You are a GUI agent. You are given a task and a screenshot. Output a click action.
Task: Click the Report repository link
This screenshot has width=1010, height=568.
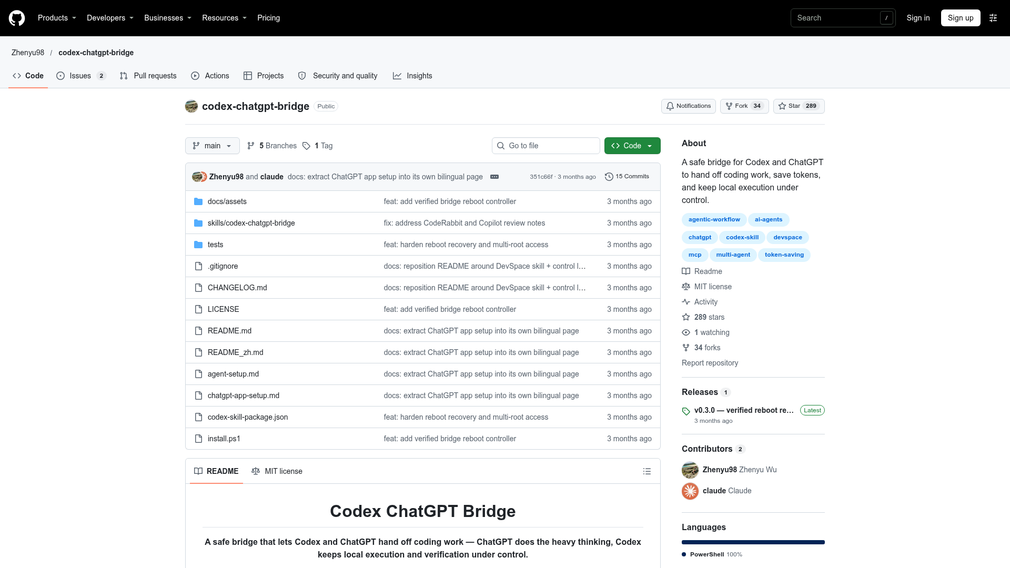click(x=710, y=363)
